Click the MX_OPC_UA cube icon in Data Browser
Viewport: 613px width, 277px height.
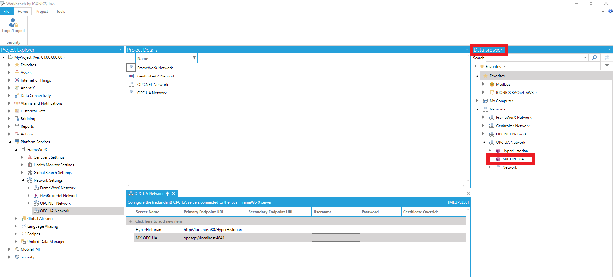click(498, 159)
